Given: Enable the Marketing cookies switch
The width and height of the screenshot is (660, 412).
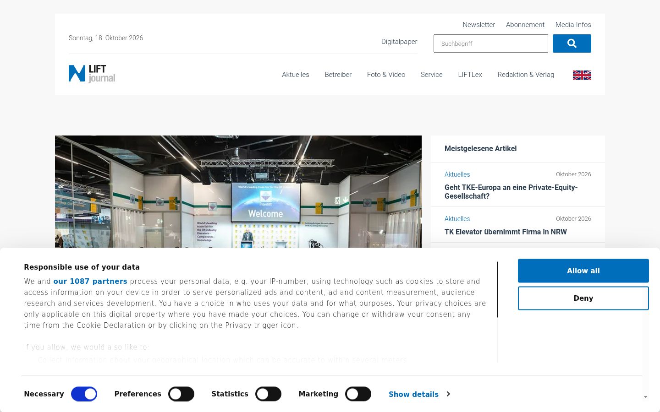Looking at the screenshot, I should pyautogui.click(x=358, y=394).
